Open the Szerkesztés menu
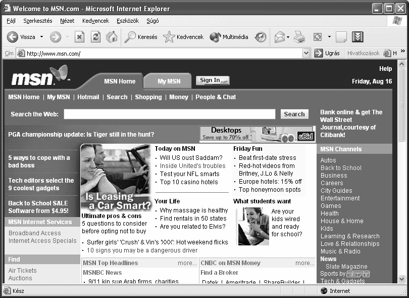Screen dimensions: 409x298 click(37, 21)
